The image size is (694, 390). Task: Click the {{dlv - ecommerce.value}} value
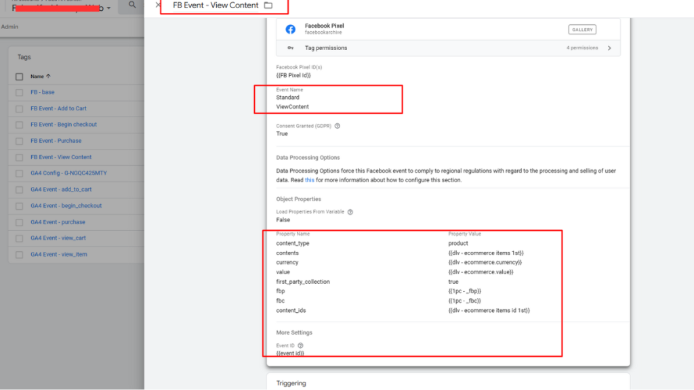pyautogui.click(x=481, y=272)
